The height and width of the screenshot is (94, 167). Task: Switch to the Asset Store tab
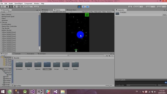[x=71, y=10]
